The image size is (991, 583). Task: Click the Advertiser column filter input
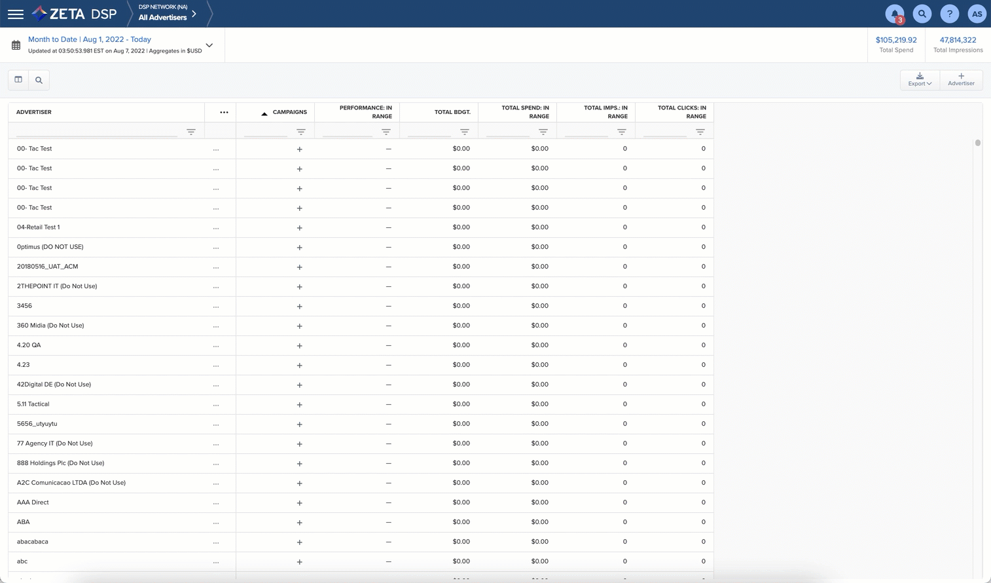point(97,132)
